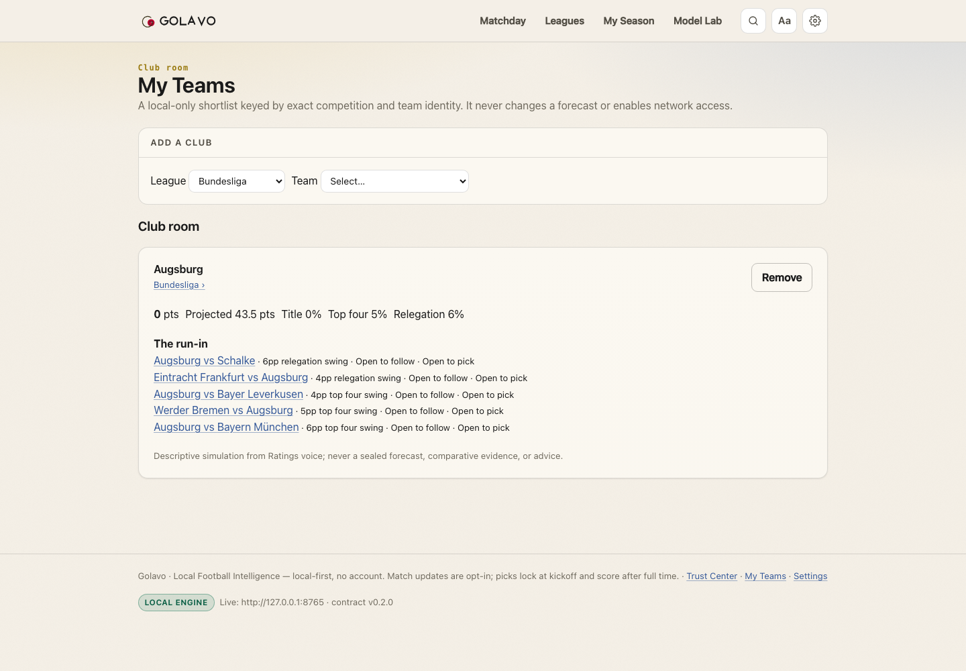966x671 pixels.
Task: Open the Augsburg vs Schalke match
Action: tap(204, 361)
